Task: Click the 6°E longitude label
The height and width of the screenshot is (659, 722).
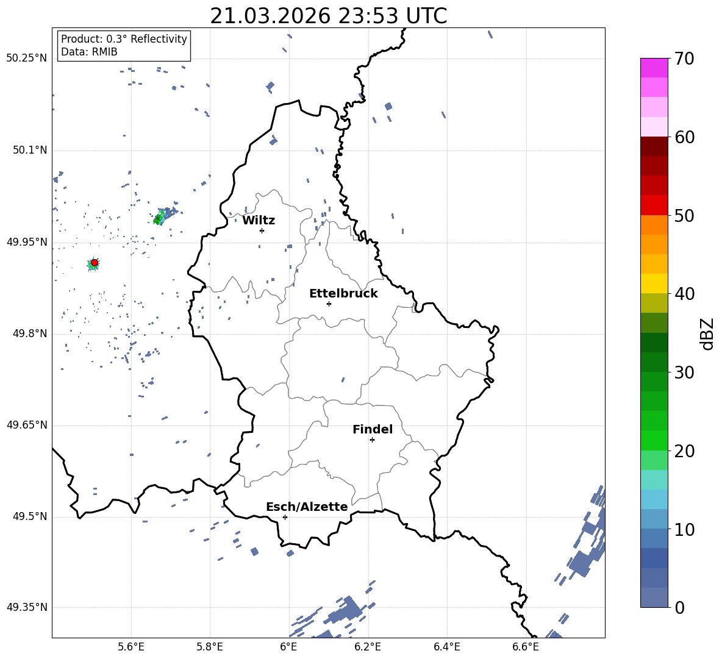Action: click(288, 647)
